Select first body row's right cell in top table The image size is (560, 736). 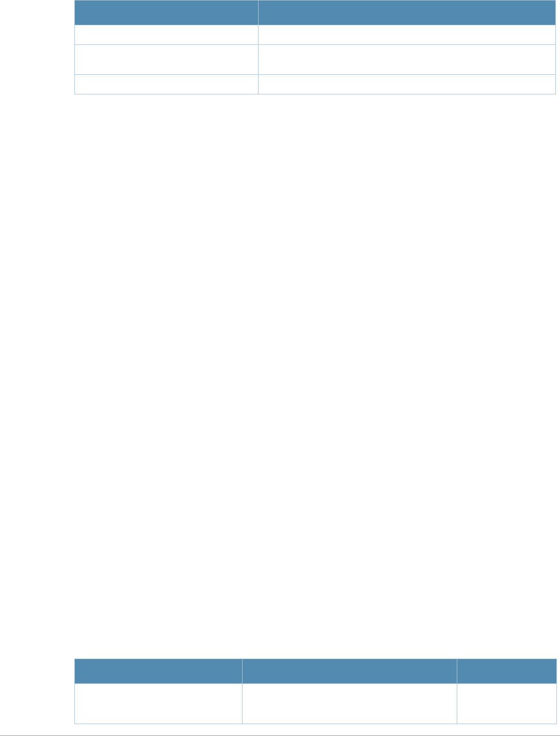(407, 35)
